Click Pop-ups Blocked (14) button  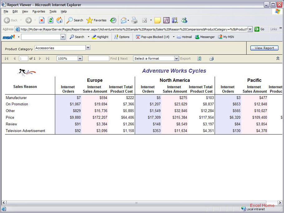click(153, 37)
